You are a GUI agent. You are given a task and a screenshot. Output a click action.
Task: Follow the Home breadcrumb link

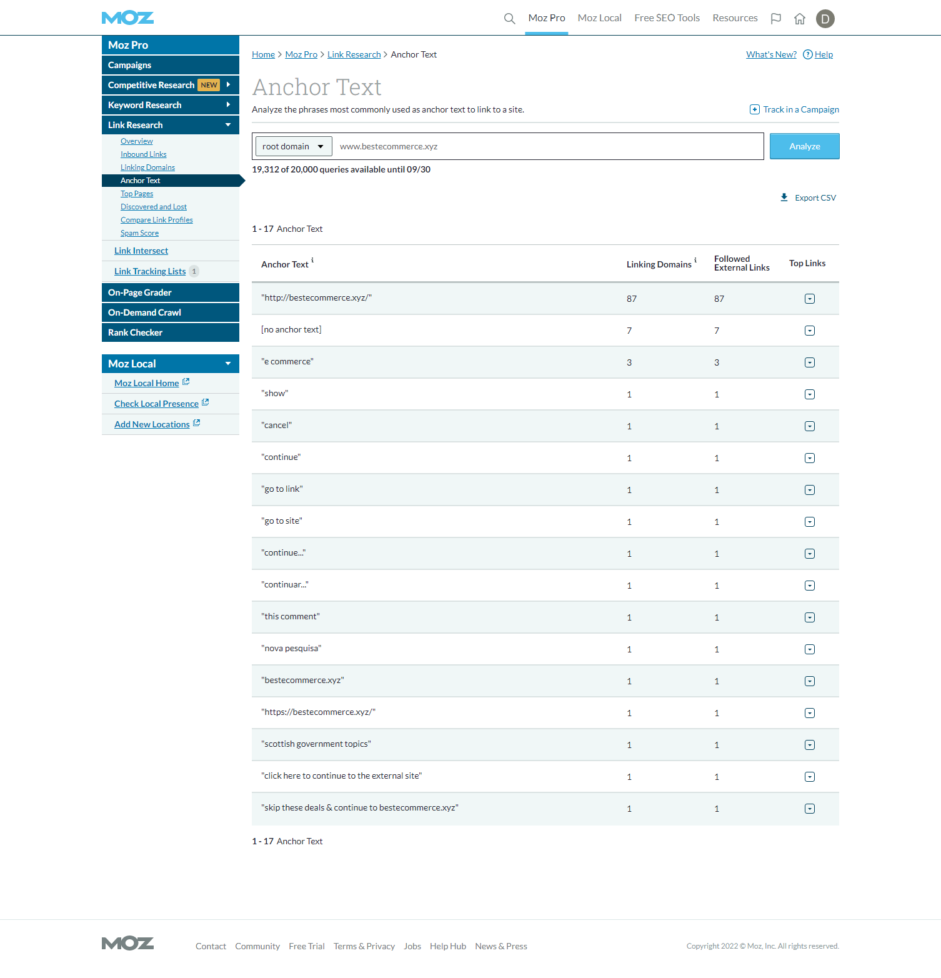click(264, 54)
